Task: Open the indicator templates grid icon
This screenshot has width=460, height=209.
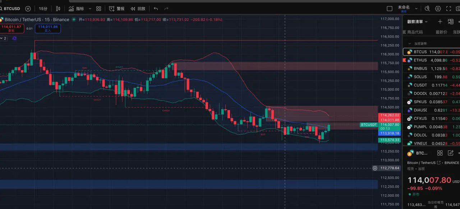Action: point(99,8)
